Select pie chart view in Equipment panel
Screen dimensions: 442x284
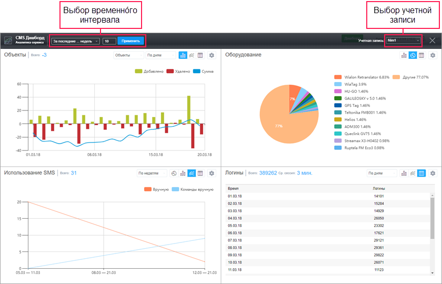(413, 55)
